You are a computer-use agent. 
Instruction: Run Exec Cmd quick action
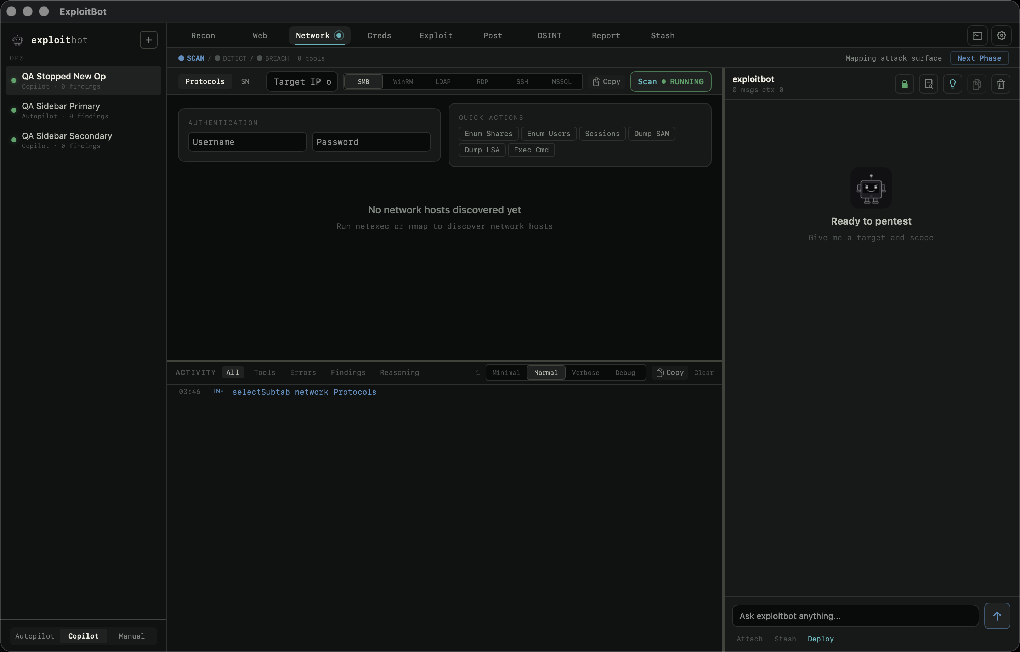531,150
